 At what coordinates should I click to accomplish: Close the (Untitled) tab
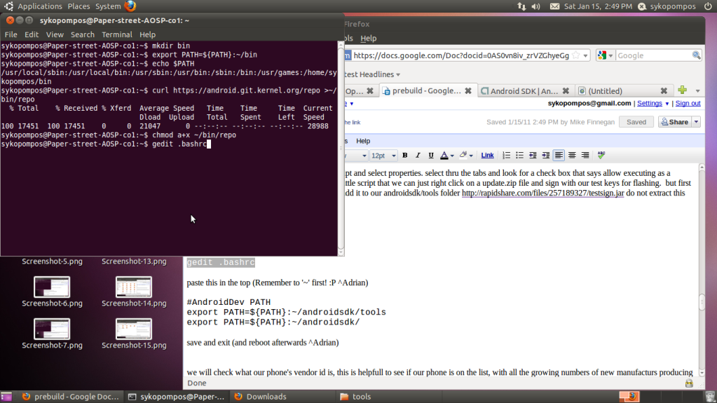coord(664,91)
